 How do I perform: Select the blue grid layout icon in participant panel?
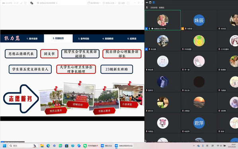pyautogui.click(x=154, y=2)
